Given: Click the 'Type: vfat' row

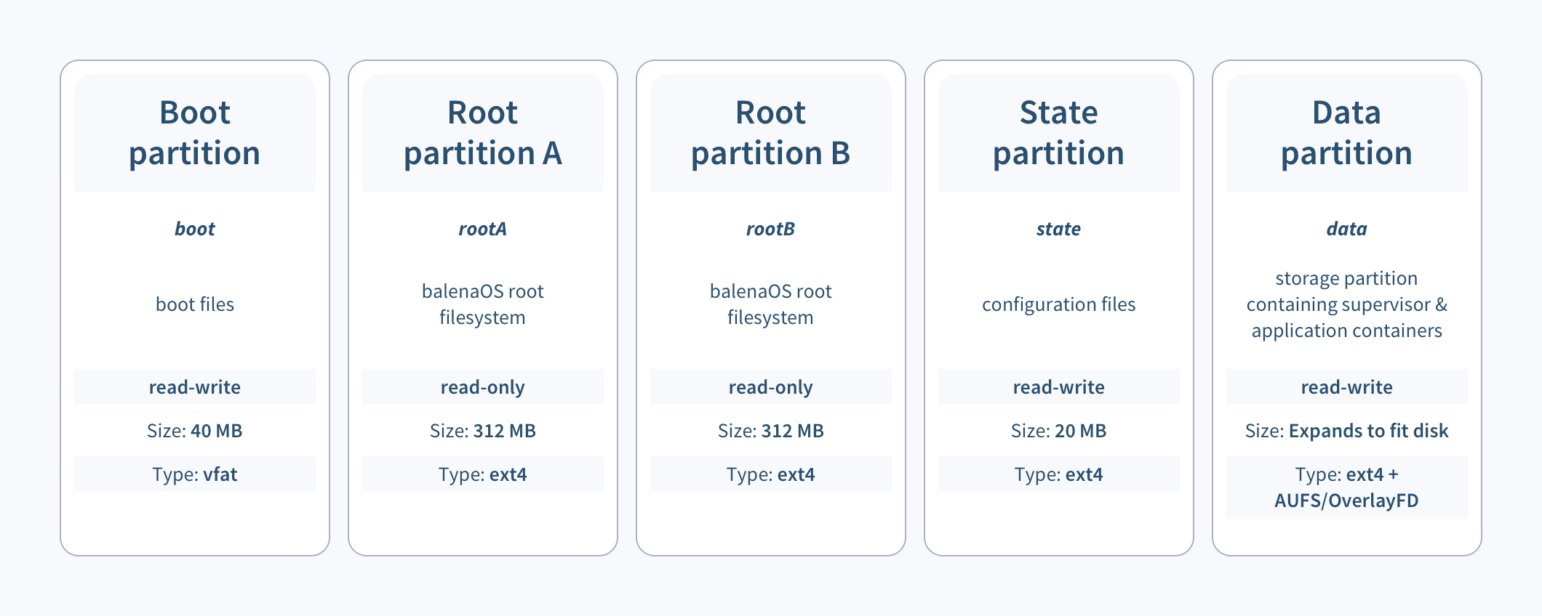Looking at the screenshot, I should click(x=195, y=474).
